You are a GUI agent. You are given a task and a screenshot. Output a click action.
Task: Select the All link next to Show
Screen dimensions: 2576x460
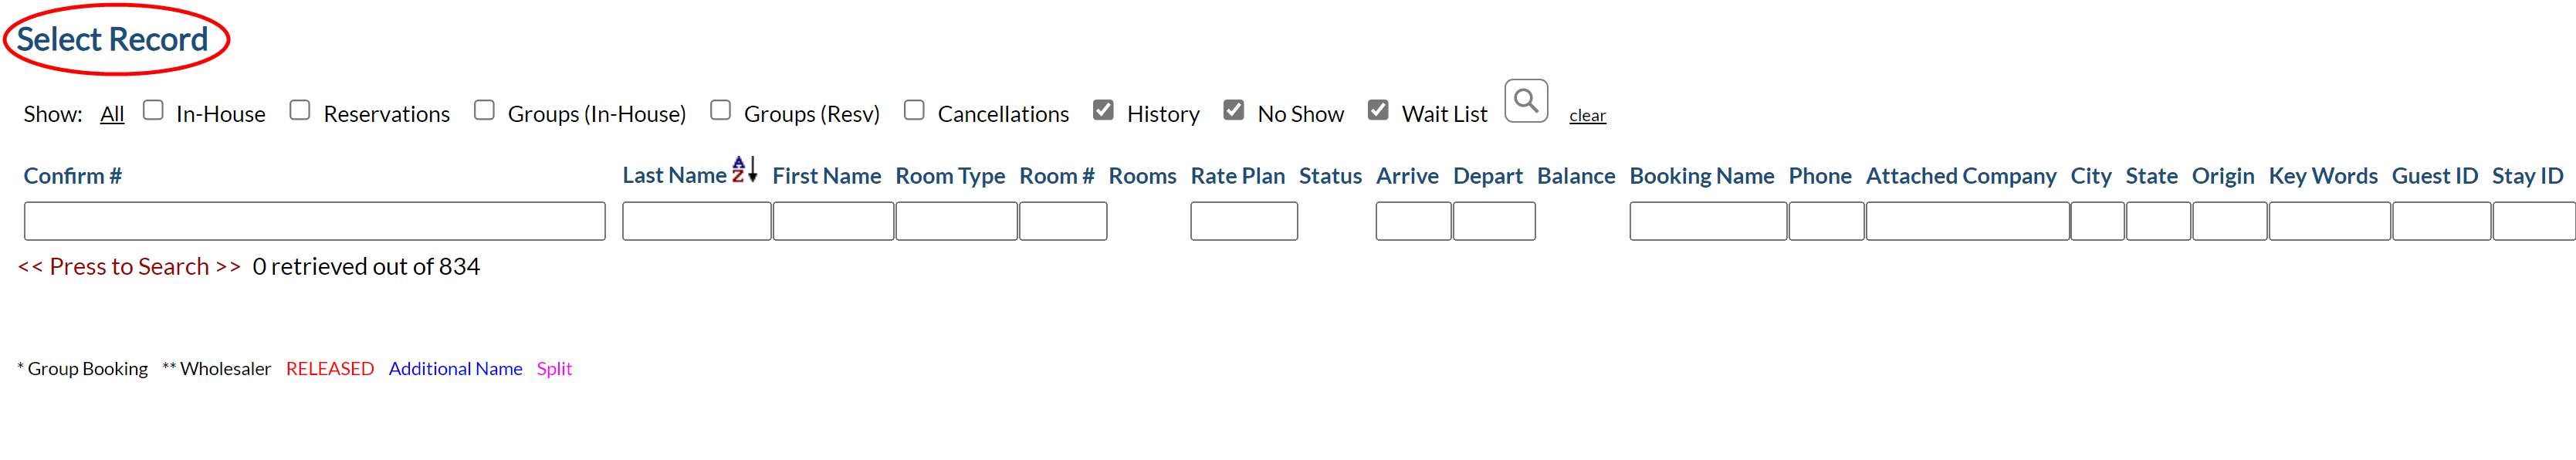point(112,114)
